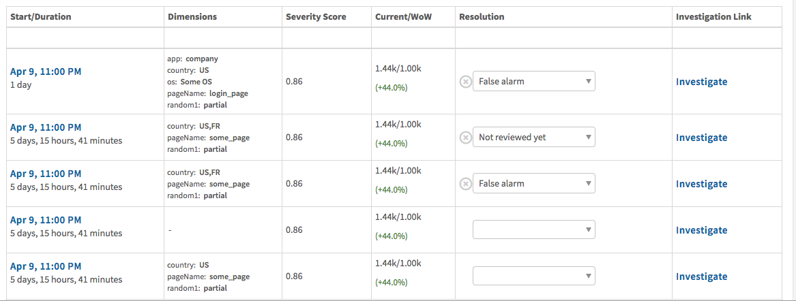Open empty resolution dropdown for country US row

point(533,276)
